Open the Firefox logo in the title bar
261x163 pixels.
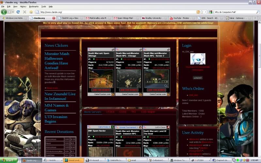(2, 2)
